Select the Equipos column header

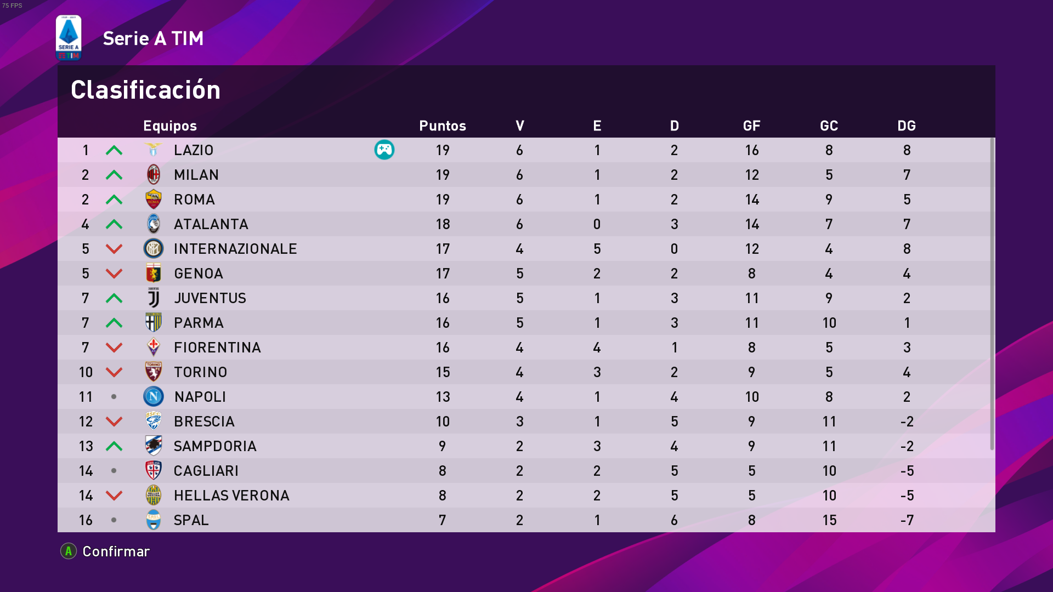click(x=170, y=126)
